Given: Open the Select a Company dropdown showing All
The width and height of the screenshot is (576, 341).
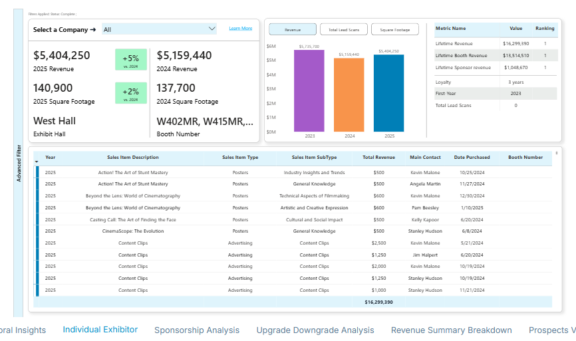Looking at the screenshot, I should click(158, 29).
